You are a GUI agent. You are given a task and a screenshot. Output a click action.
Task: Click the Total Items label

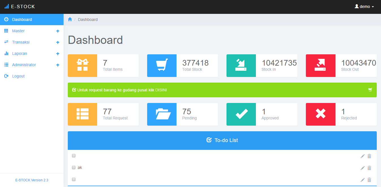(x=113, y=69)
